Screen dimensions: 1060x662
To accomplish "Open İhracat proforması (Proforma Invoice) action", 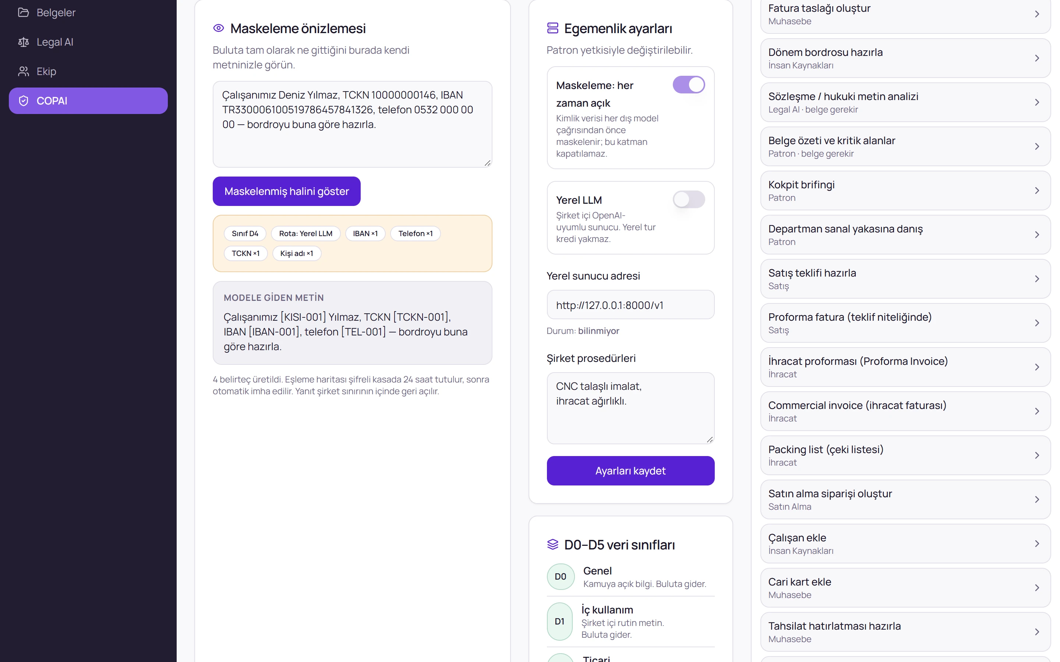I will point(905,367).
